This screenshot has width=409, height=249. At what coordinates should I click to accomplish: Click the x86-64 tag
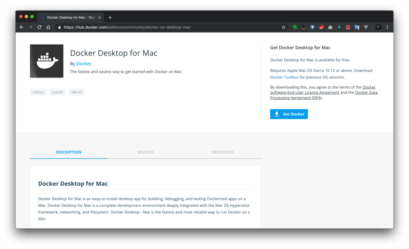76,92
